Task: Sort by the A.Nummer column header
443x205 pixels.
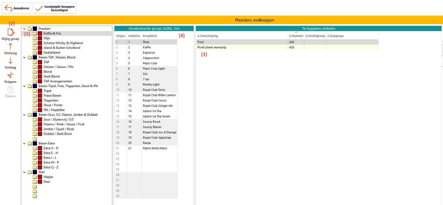Action: tap(296, 36)
